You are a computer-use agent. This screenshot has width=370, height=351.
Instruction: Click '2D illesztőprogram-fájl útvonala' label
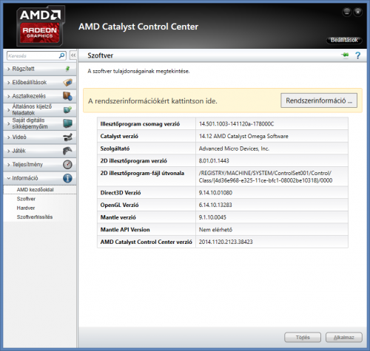pyautogui.click(x=142, y=173)
